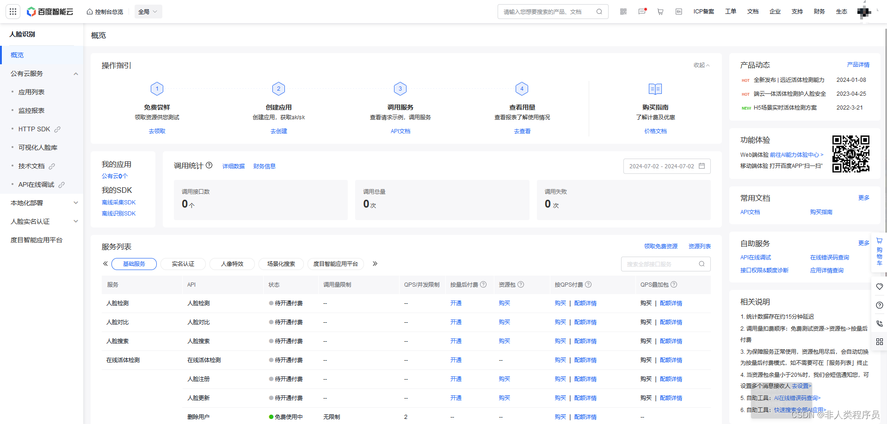Open the ICP备案 header menu
The width and height of the screenshot is (887, 424).
coord(703,12)
